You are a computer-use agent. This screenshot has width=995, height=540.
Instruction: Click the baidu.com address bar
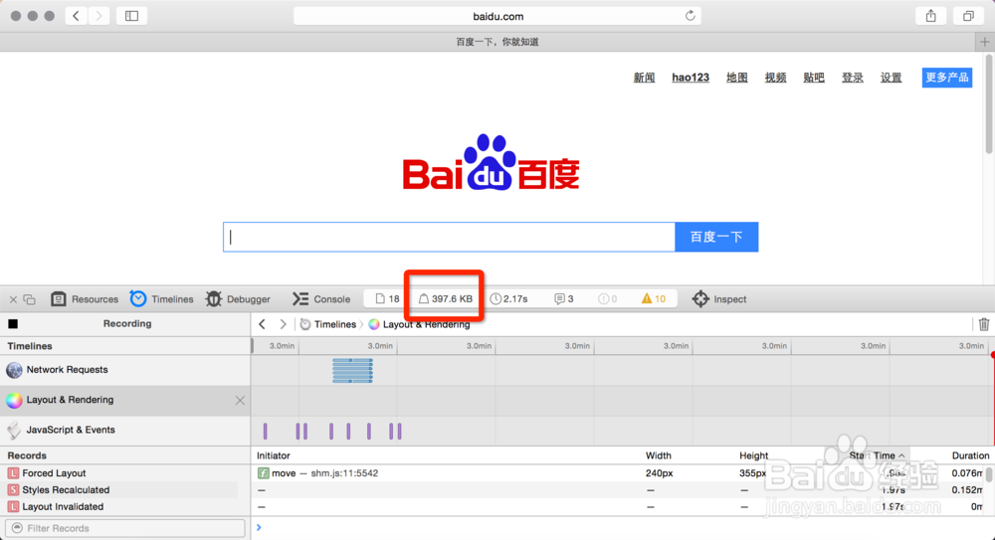click(x=497, y=16)
